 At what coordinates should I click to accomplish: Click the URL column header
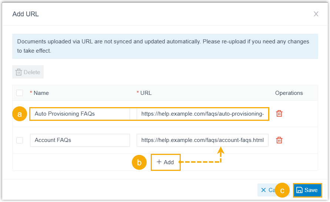(146, 93)
